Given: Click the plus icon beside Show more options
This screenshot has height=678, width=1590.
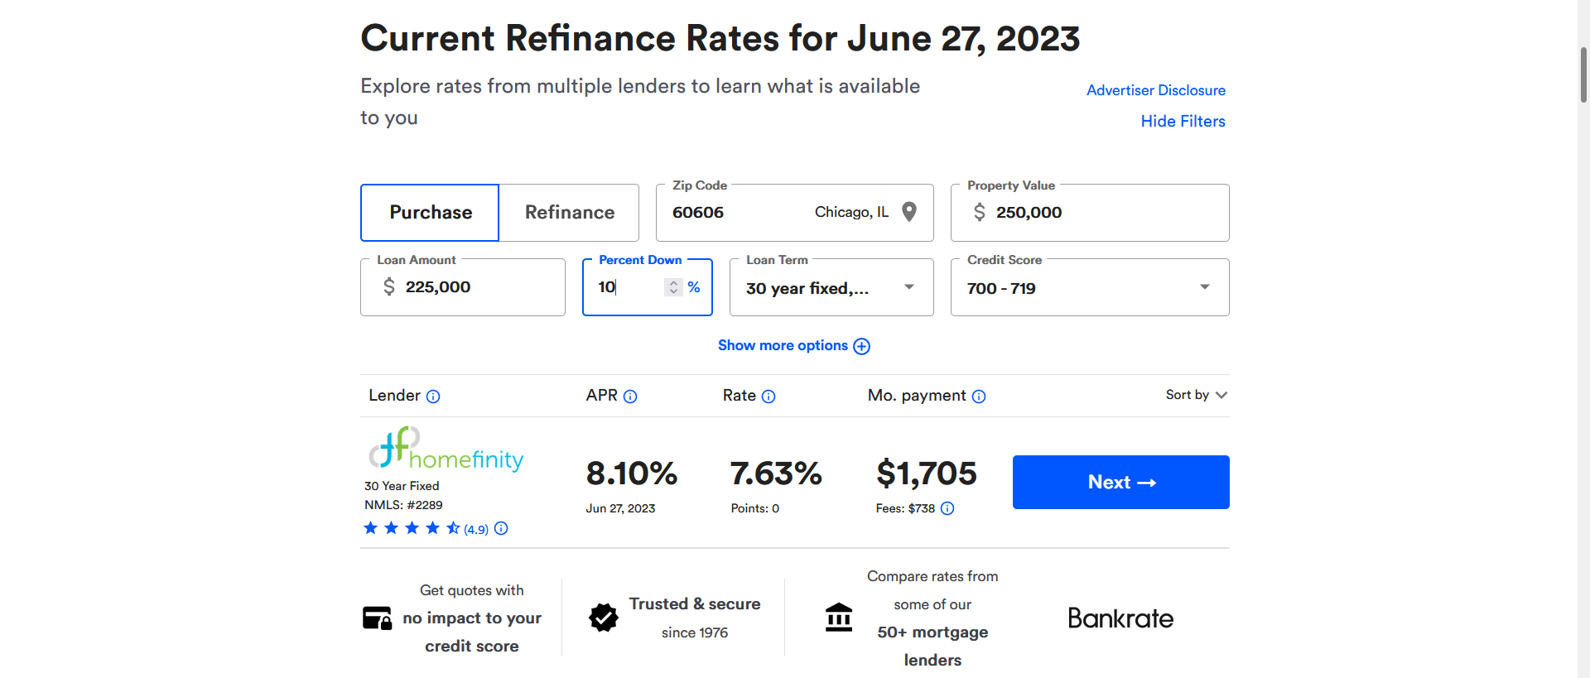Looking at the screenshot, I should [861, 346].
